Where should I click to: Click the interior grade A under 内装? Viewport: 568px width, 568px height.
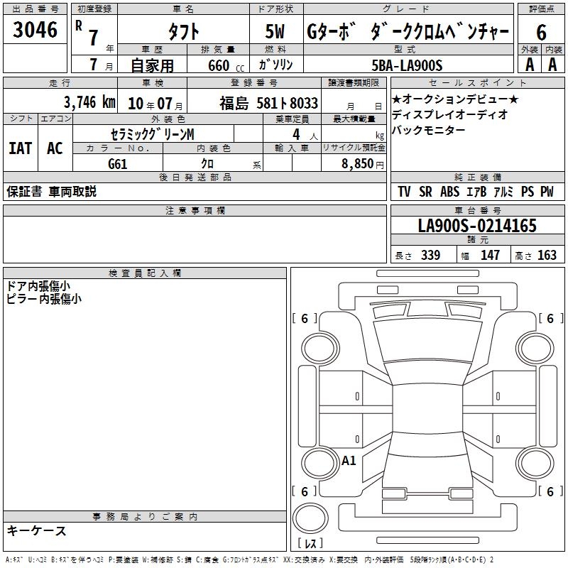[x=552, y=65]
